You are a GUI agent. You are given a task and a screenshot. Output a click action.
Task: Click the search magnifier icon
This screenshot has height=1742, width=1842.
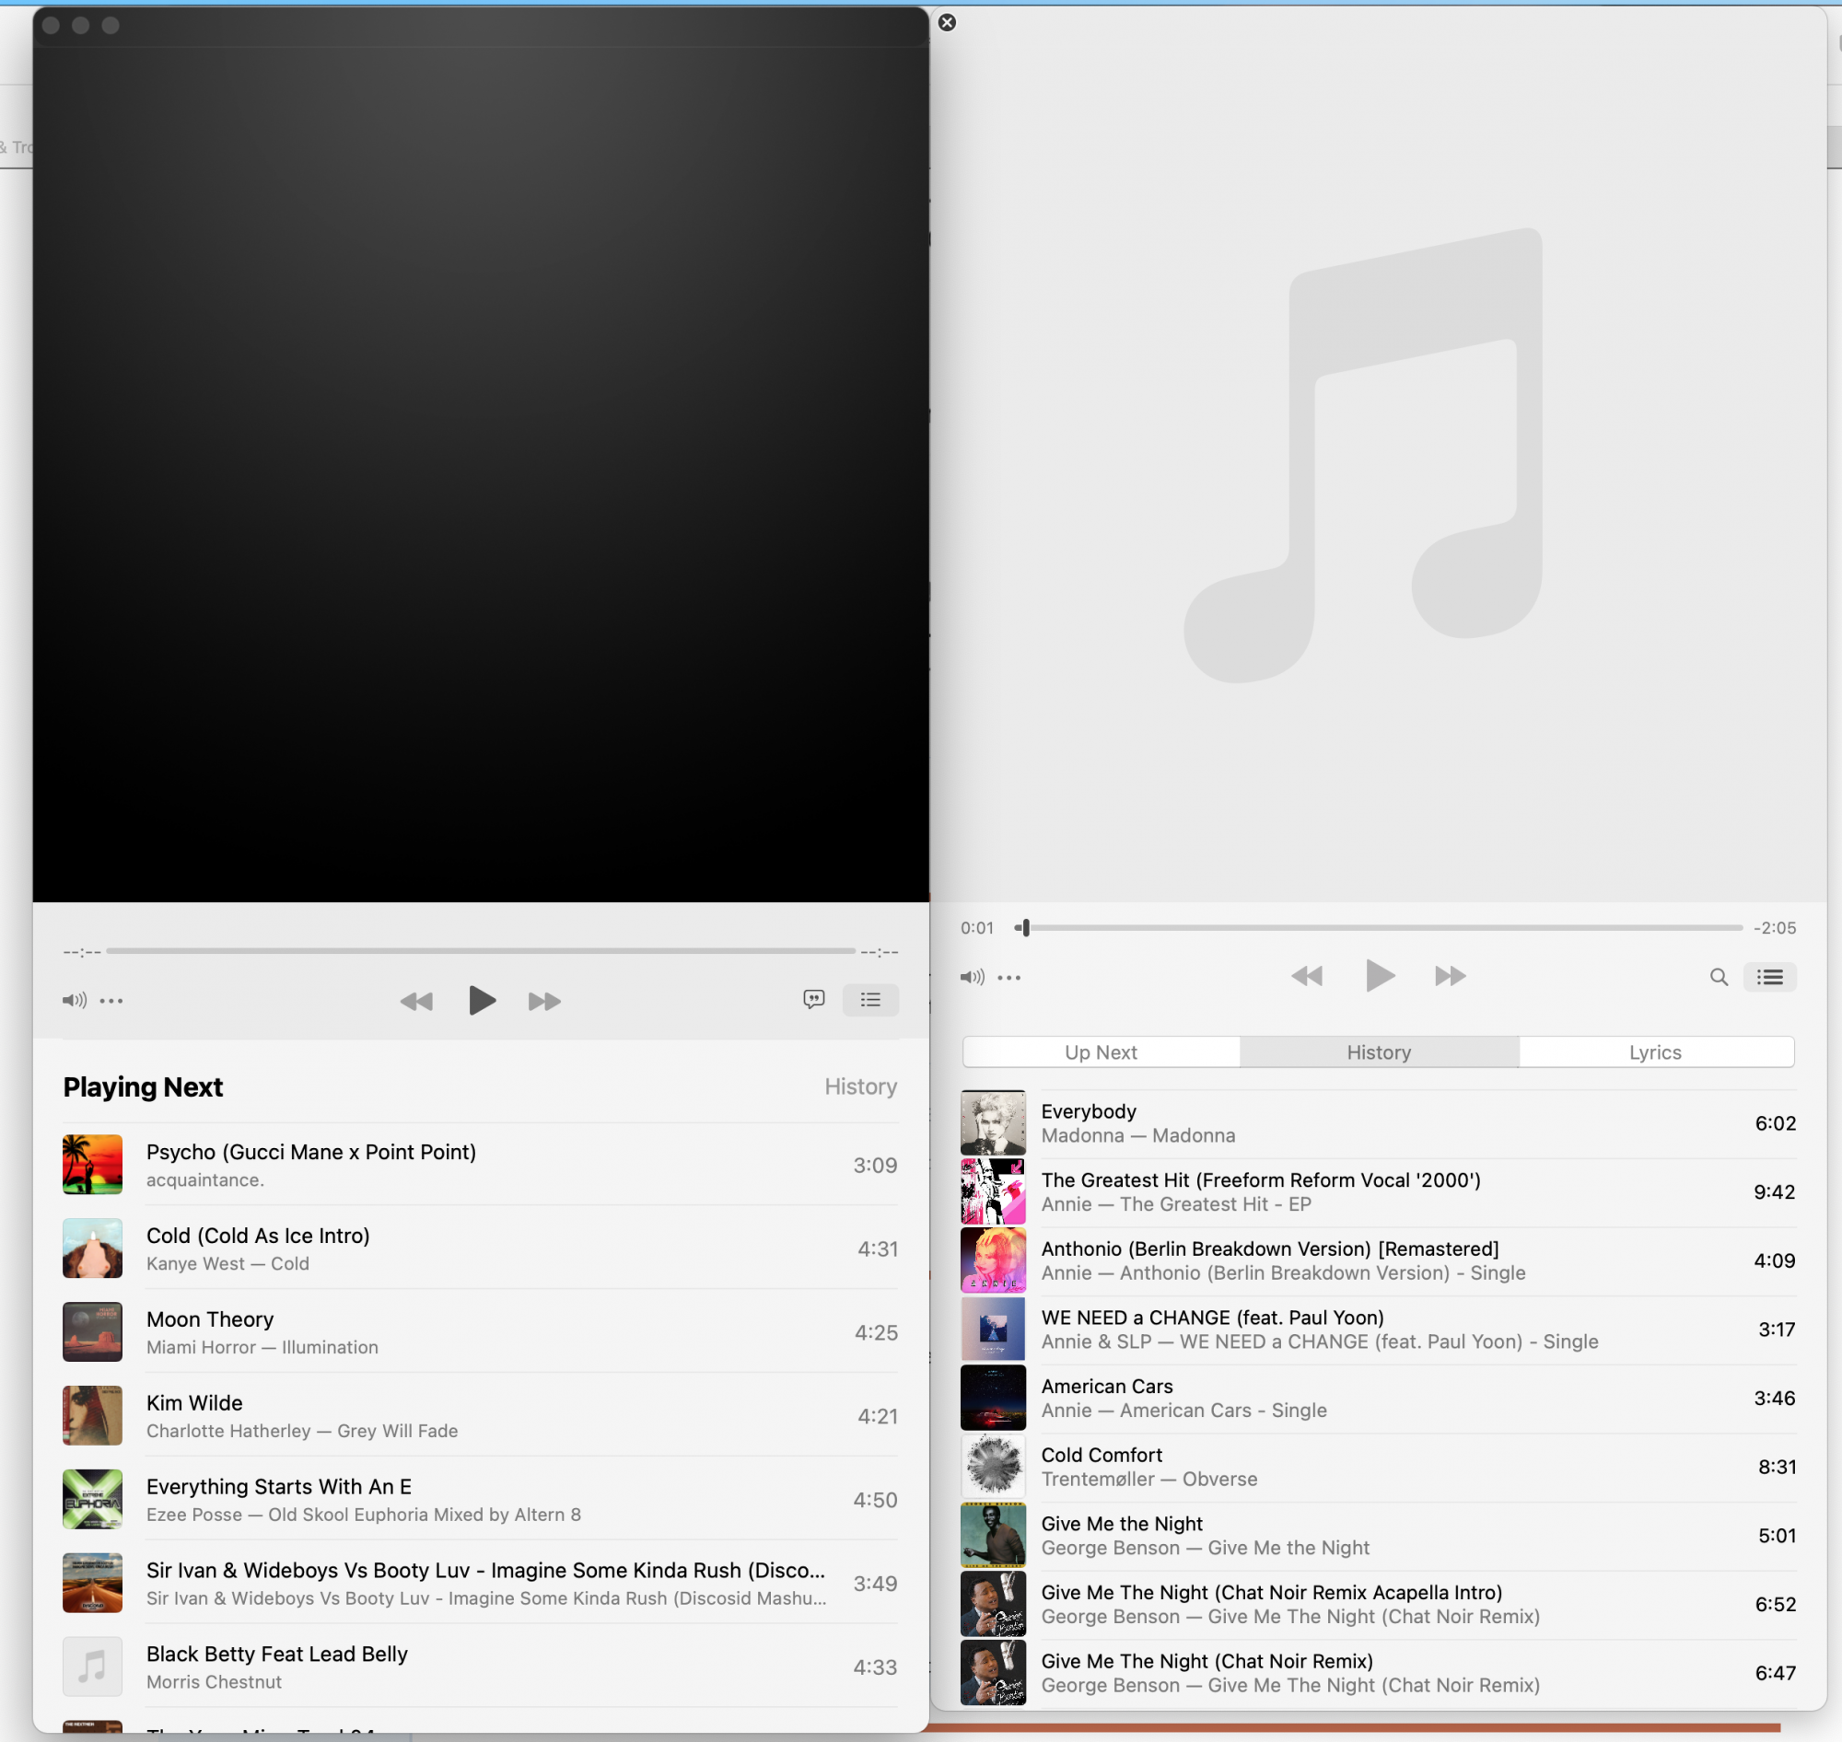(x=1719, y=977)
